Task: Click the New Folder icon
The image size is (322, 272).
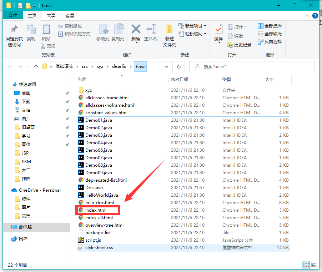Action: 170,30
